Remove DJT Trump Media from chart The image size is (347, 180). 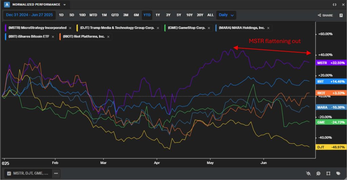[158, 28]
